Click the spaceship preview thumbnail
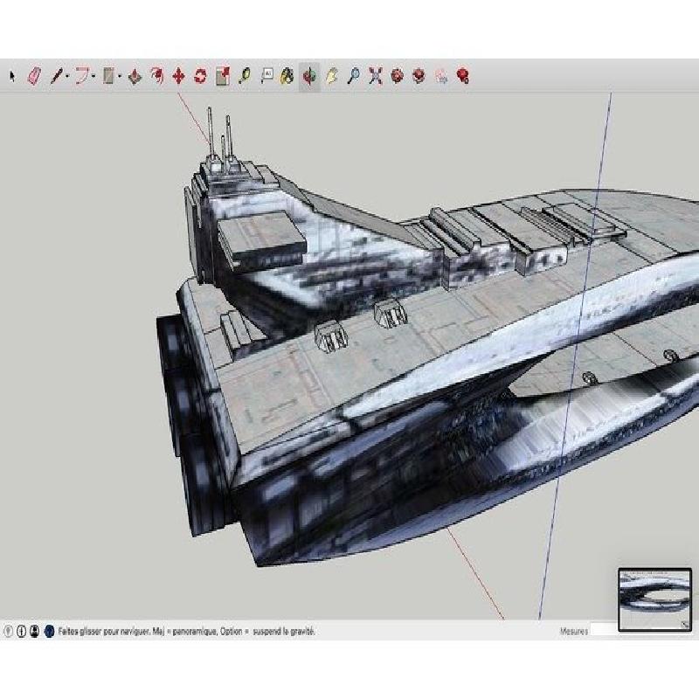The height and width of the screenshot is (699, 699). [654, 599]
